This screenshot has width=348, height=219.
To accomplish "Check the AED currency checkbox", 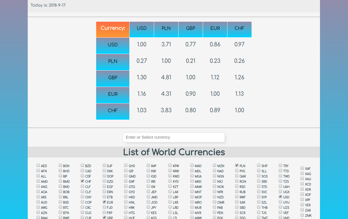I will [x=38, y=165].
